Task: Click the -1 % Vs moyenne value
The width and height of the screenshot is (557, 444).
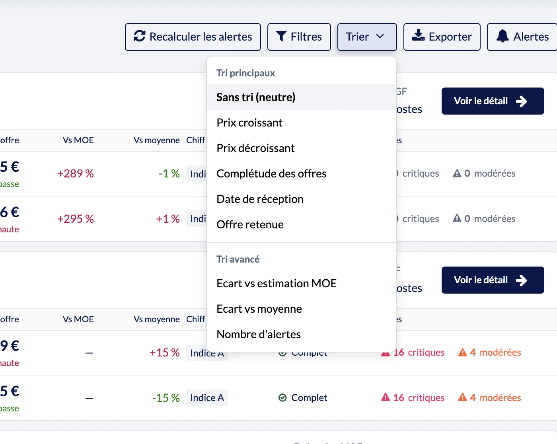Action: pos(169,173)
